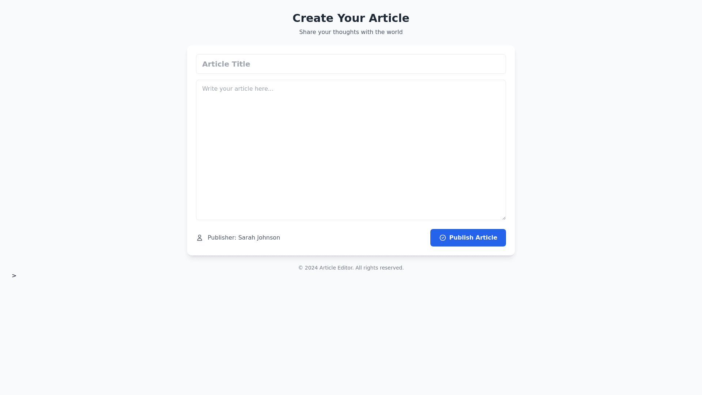Focus the Article Title input field

[351, 64]
